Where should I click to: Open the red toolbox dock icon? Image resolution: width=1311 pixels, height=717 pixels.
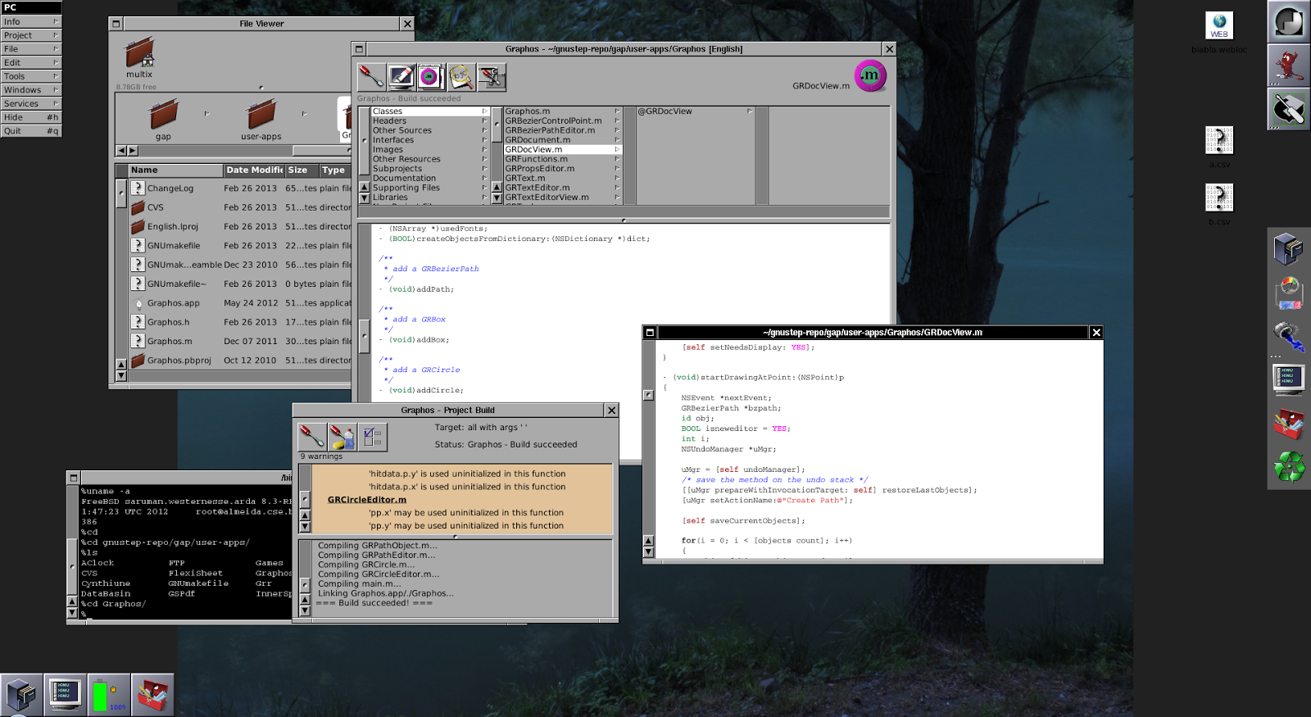pos(1289,424)
